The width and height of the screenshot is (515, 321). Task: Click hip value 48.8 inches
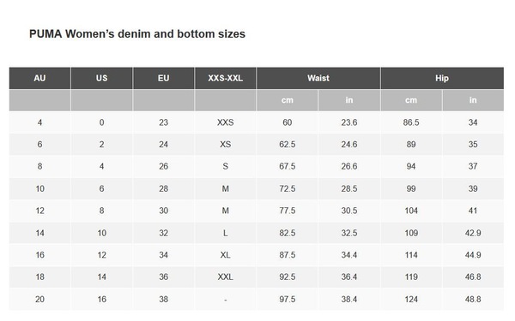point(473,299)
